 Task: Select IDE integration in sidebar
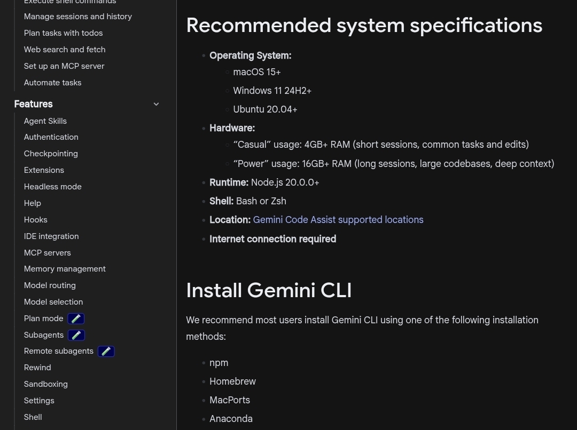[51, 236]
